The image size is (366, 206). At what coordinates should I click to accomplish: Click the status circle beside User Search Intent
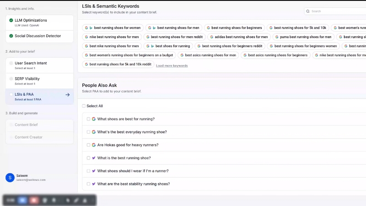click(11, 63)
